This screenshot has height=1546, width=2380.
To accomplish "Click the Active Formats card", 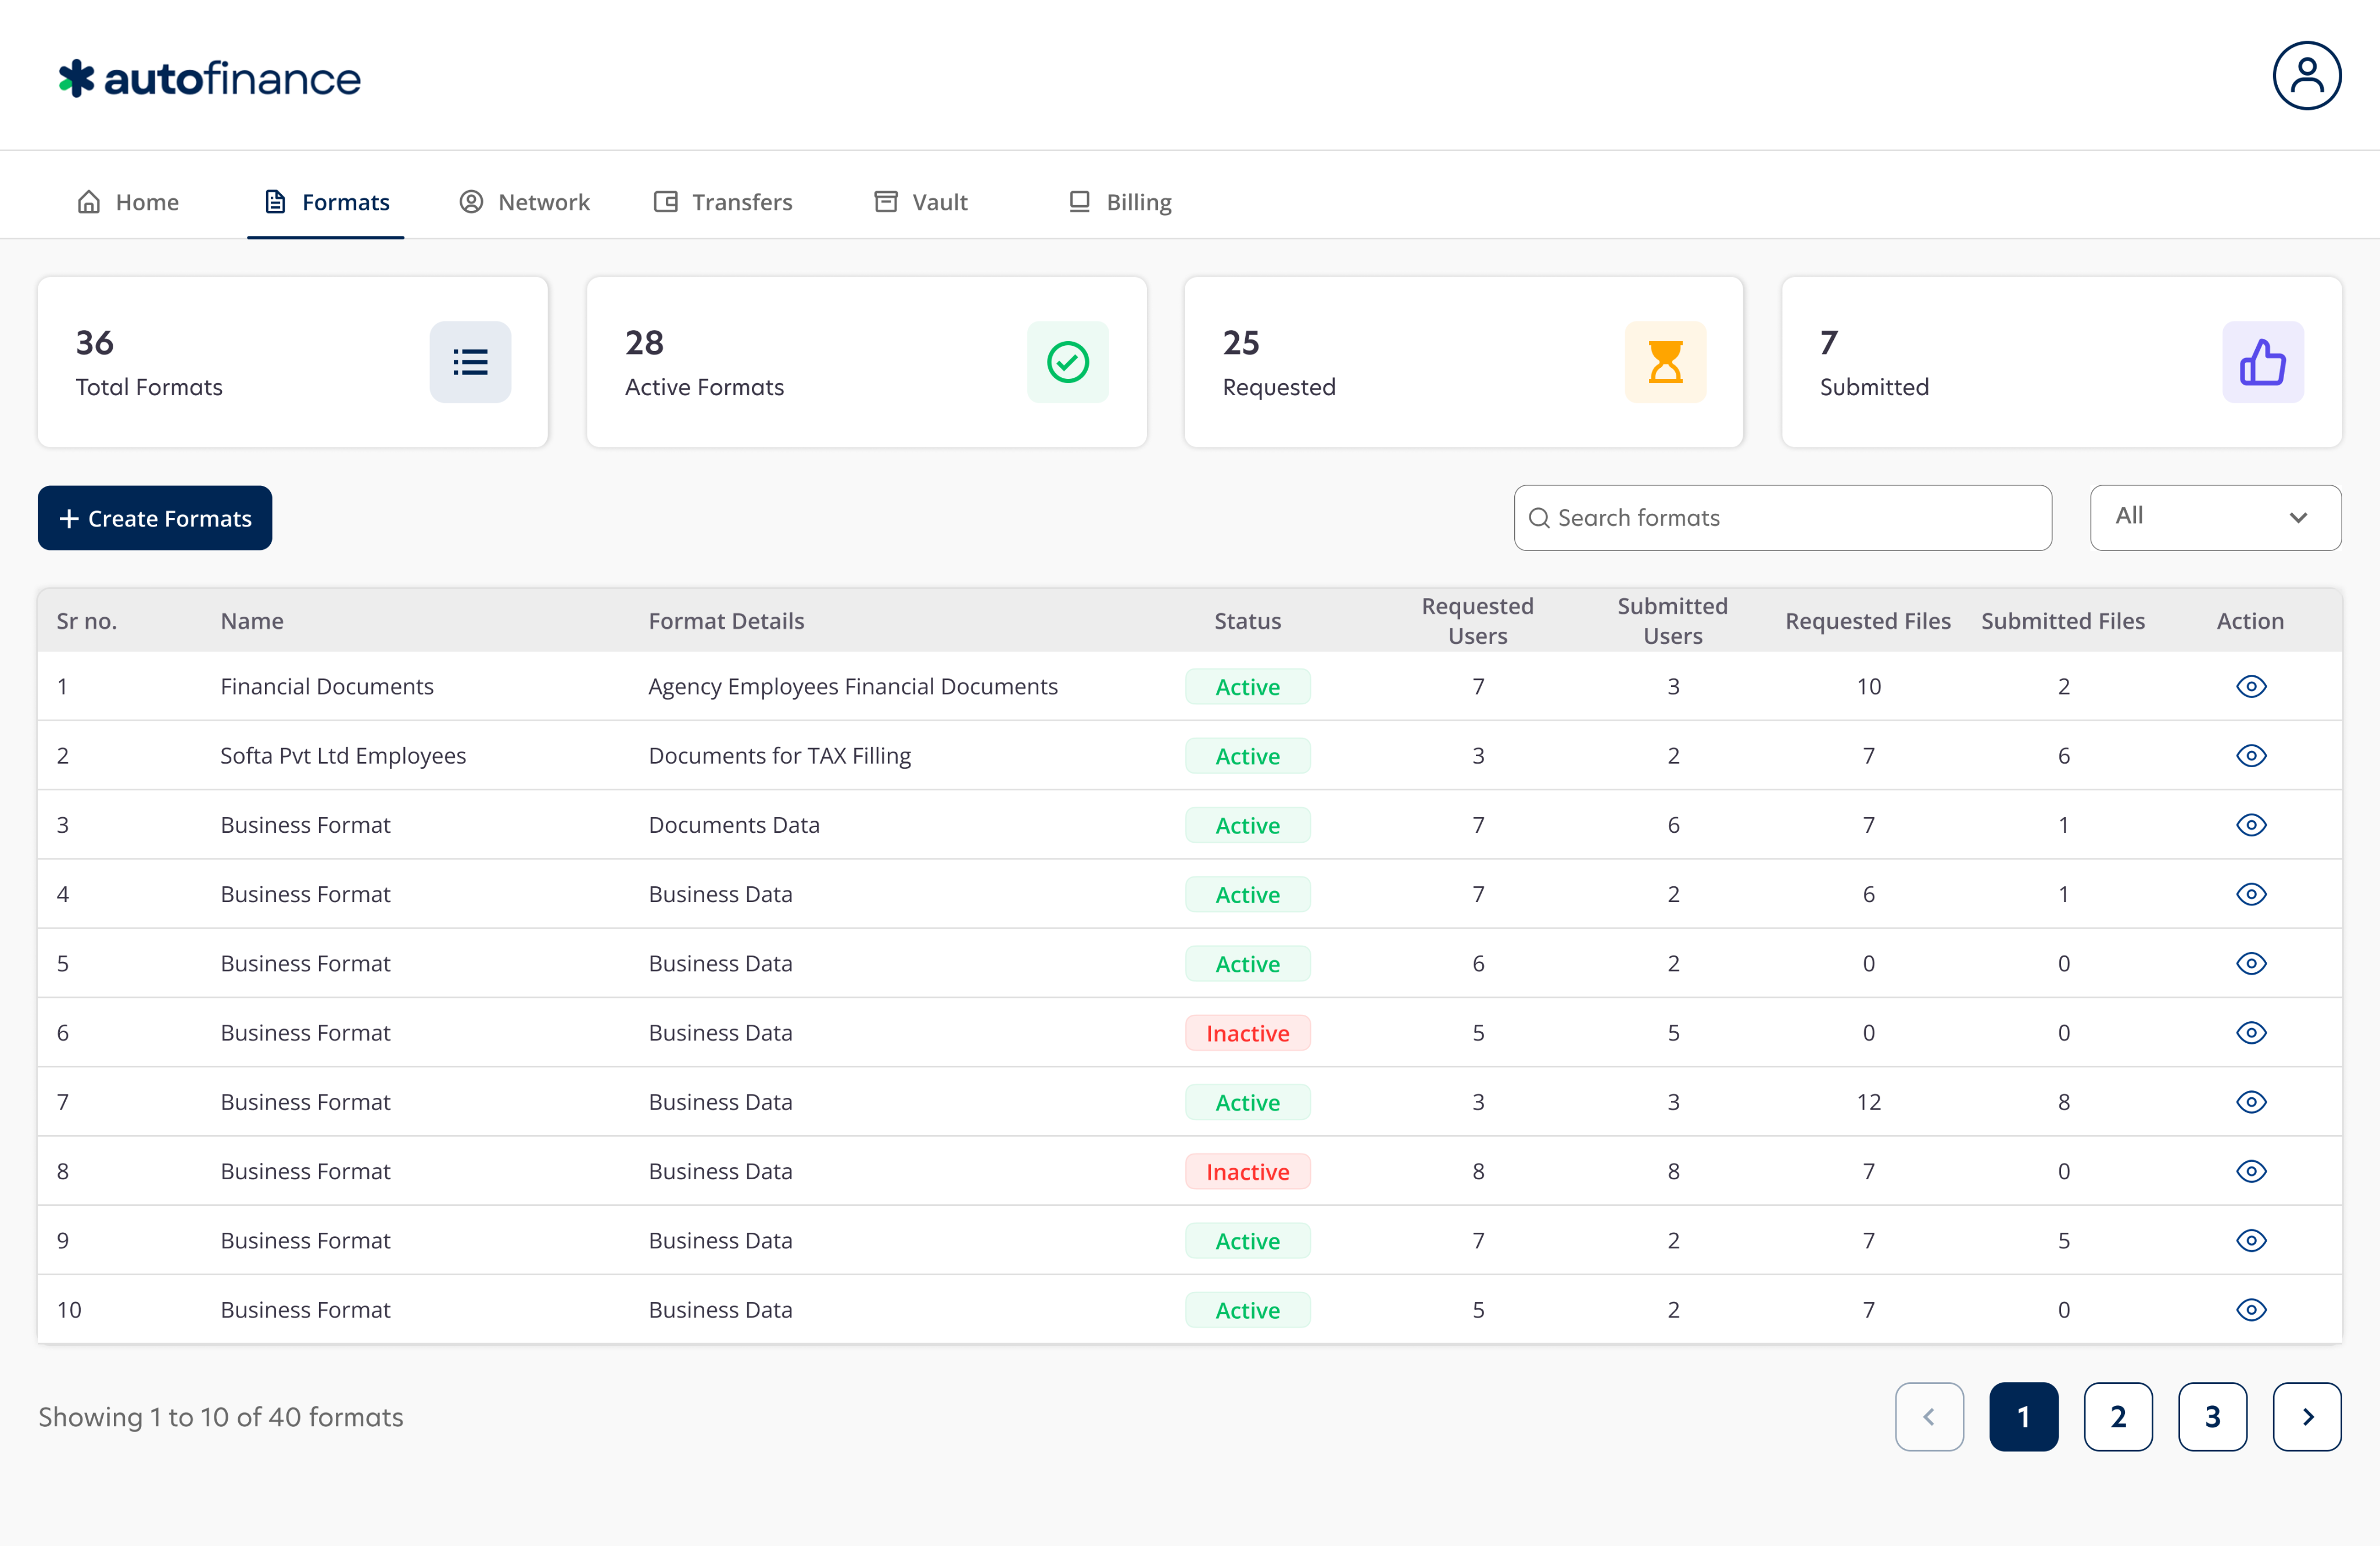I will 866,362.
